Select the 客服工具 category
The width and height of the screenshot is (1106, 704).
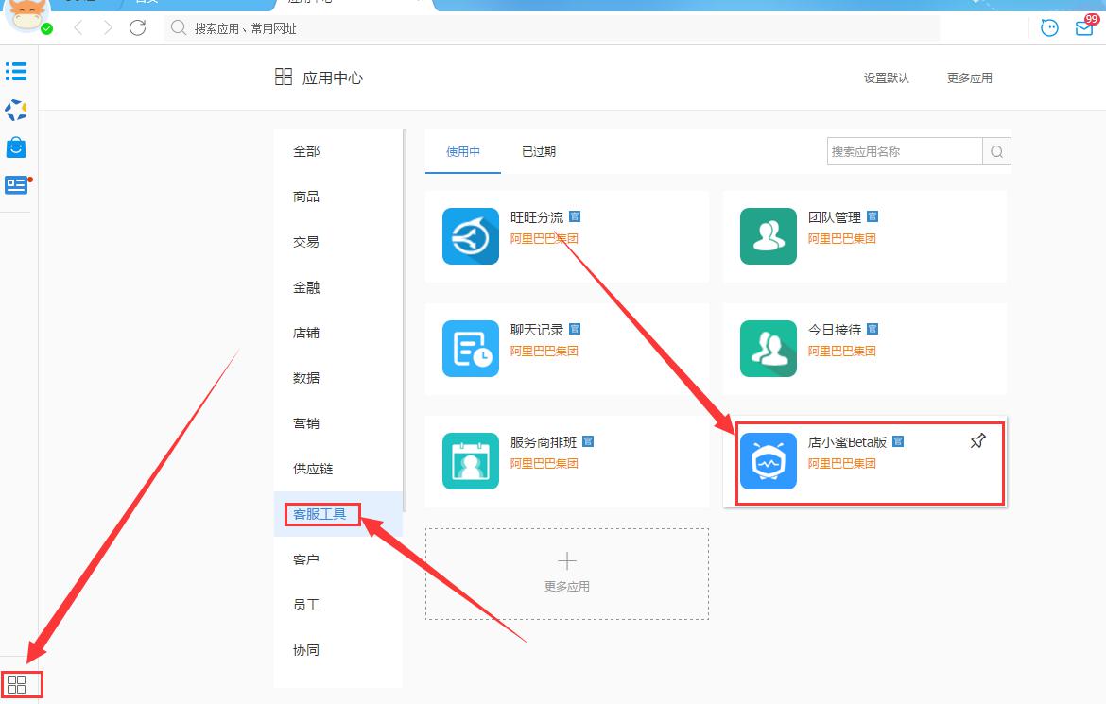(x=320, y=513)
